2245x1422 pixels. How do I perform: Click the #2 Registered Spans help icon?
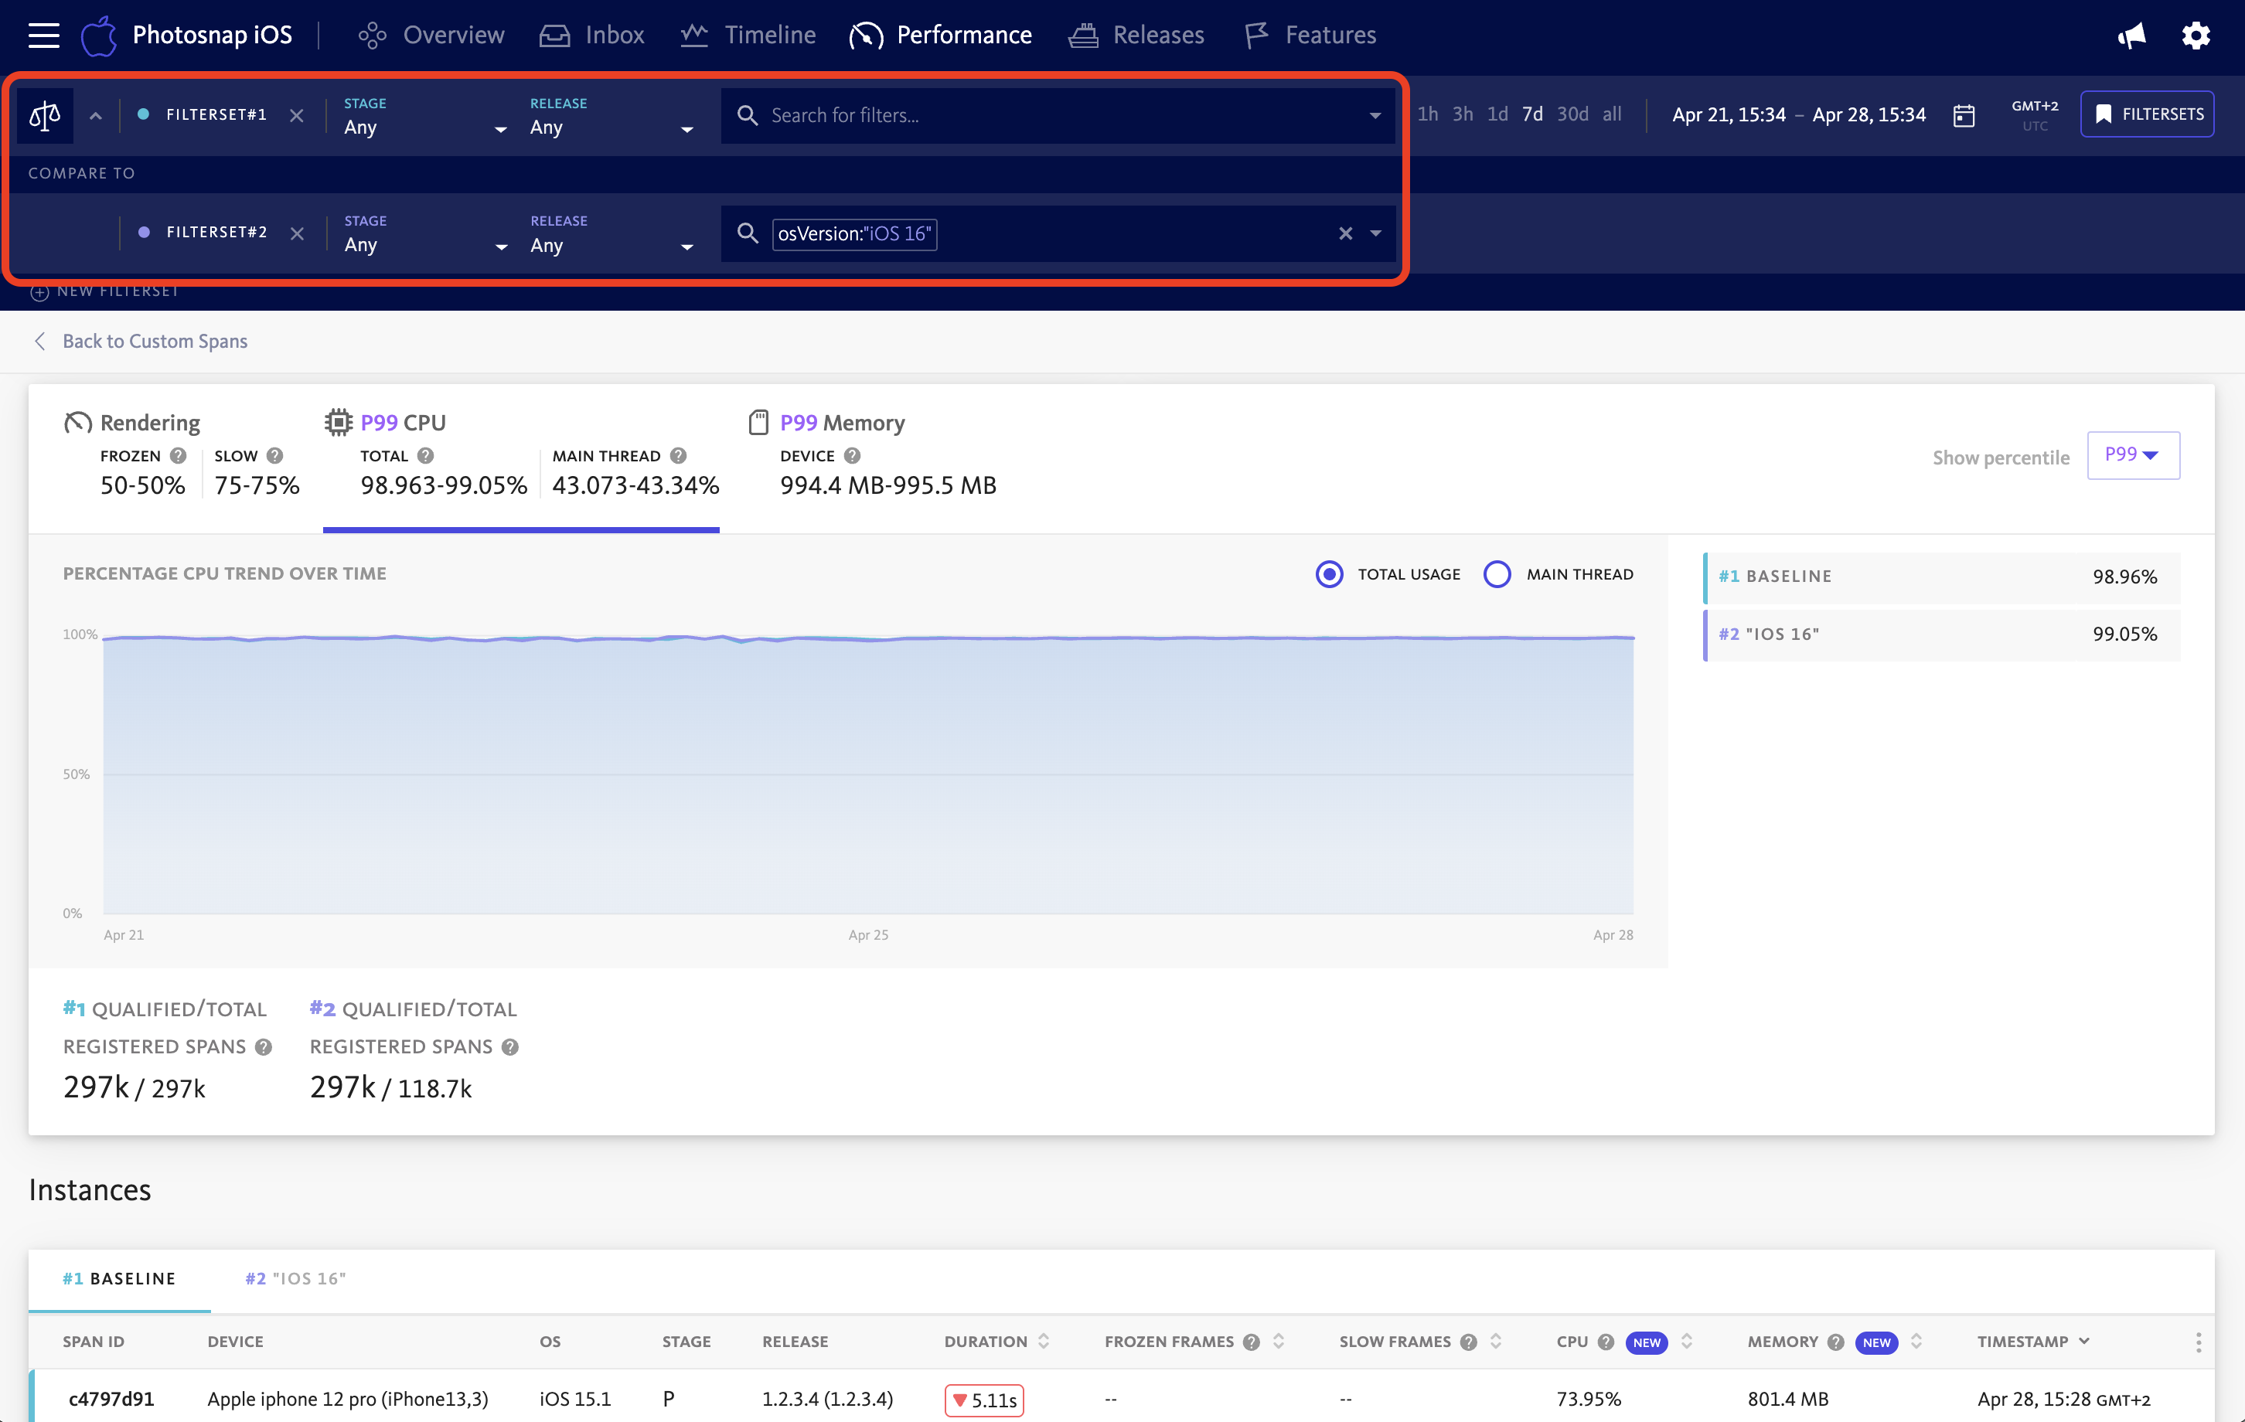click(x=510, y=1046)
